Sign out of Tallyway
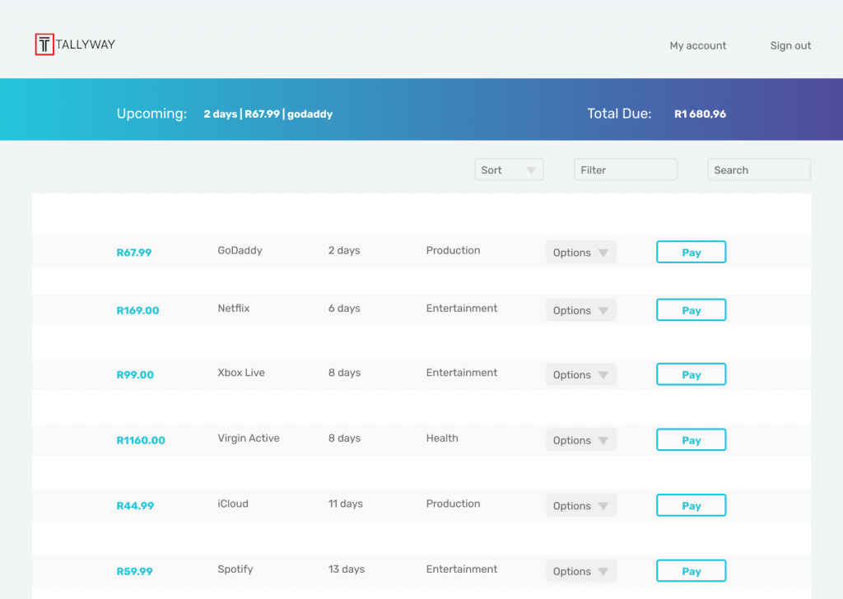This screenshot has width=843, height=599. 790,46
